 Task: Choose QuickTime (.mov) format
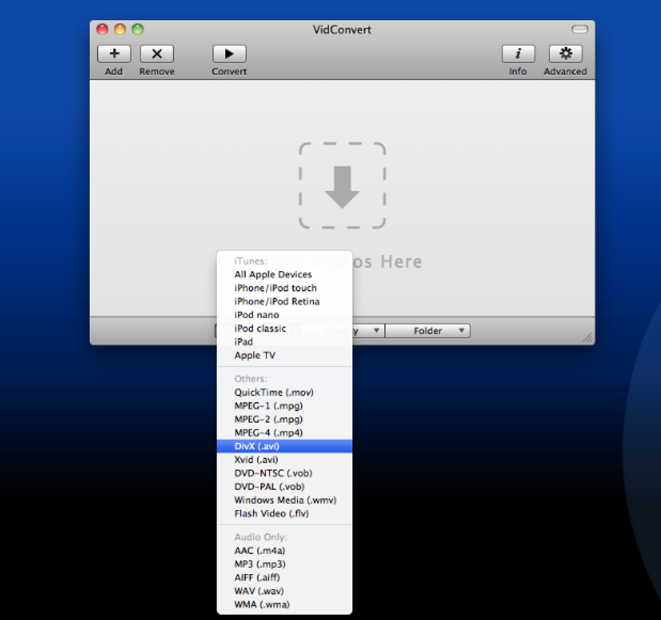click(x=284, y=393)
